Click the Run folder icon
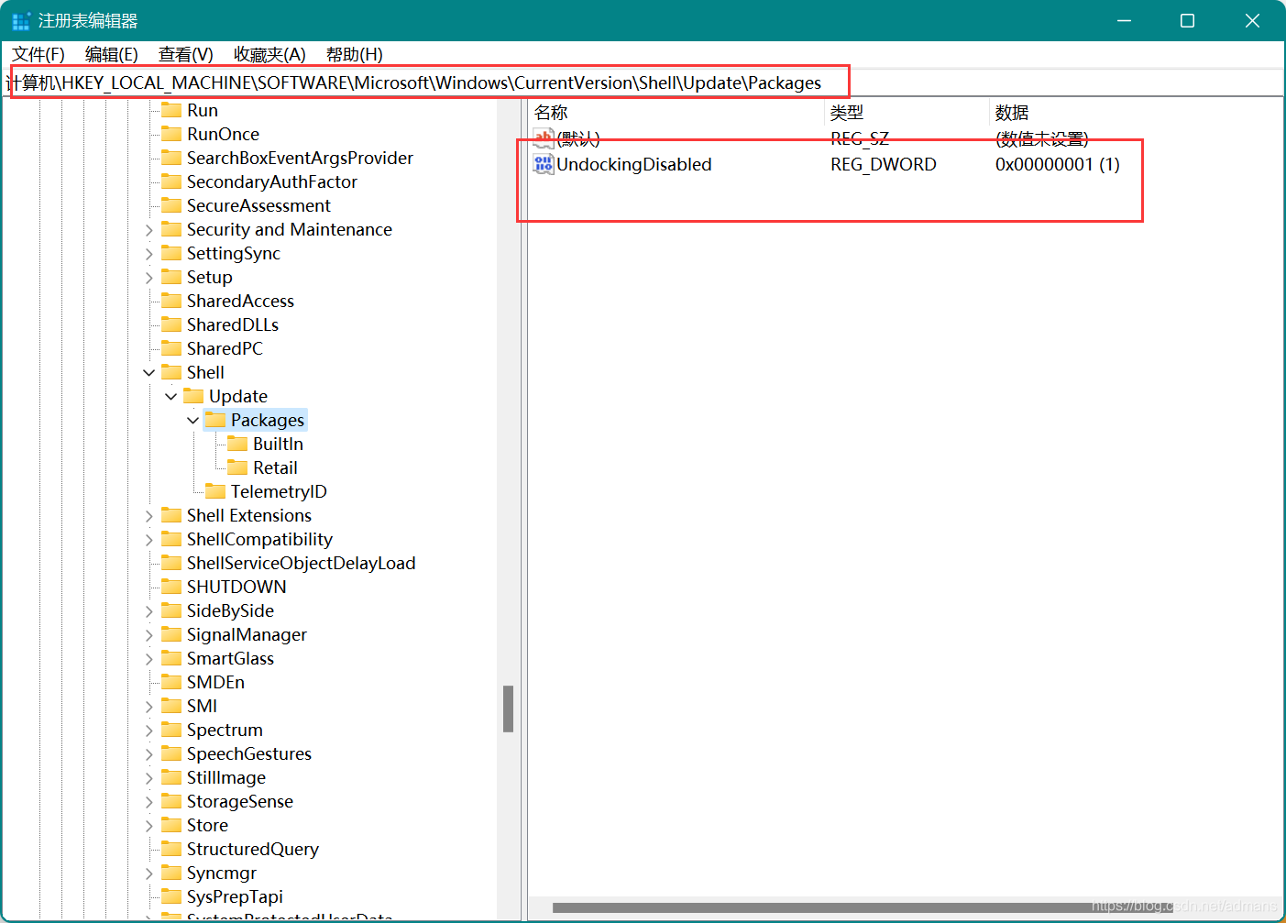Screen dimensions: 1286x923 point(171,110)
